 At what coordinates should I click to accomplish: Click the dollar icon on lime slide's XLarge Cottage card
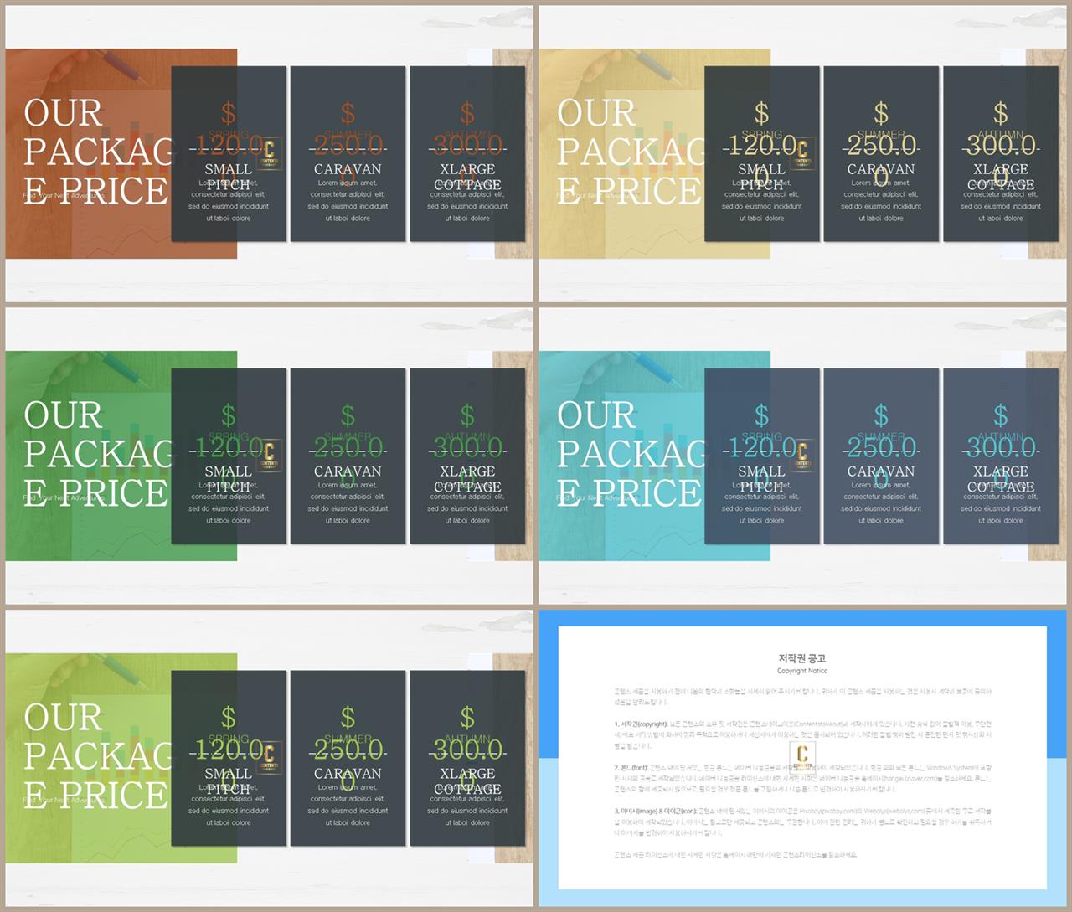[467, 718]
